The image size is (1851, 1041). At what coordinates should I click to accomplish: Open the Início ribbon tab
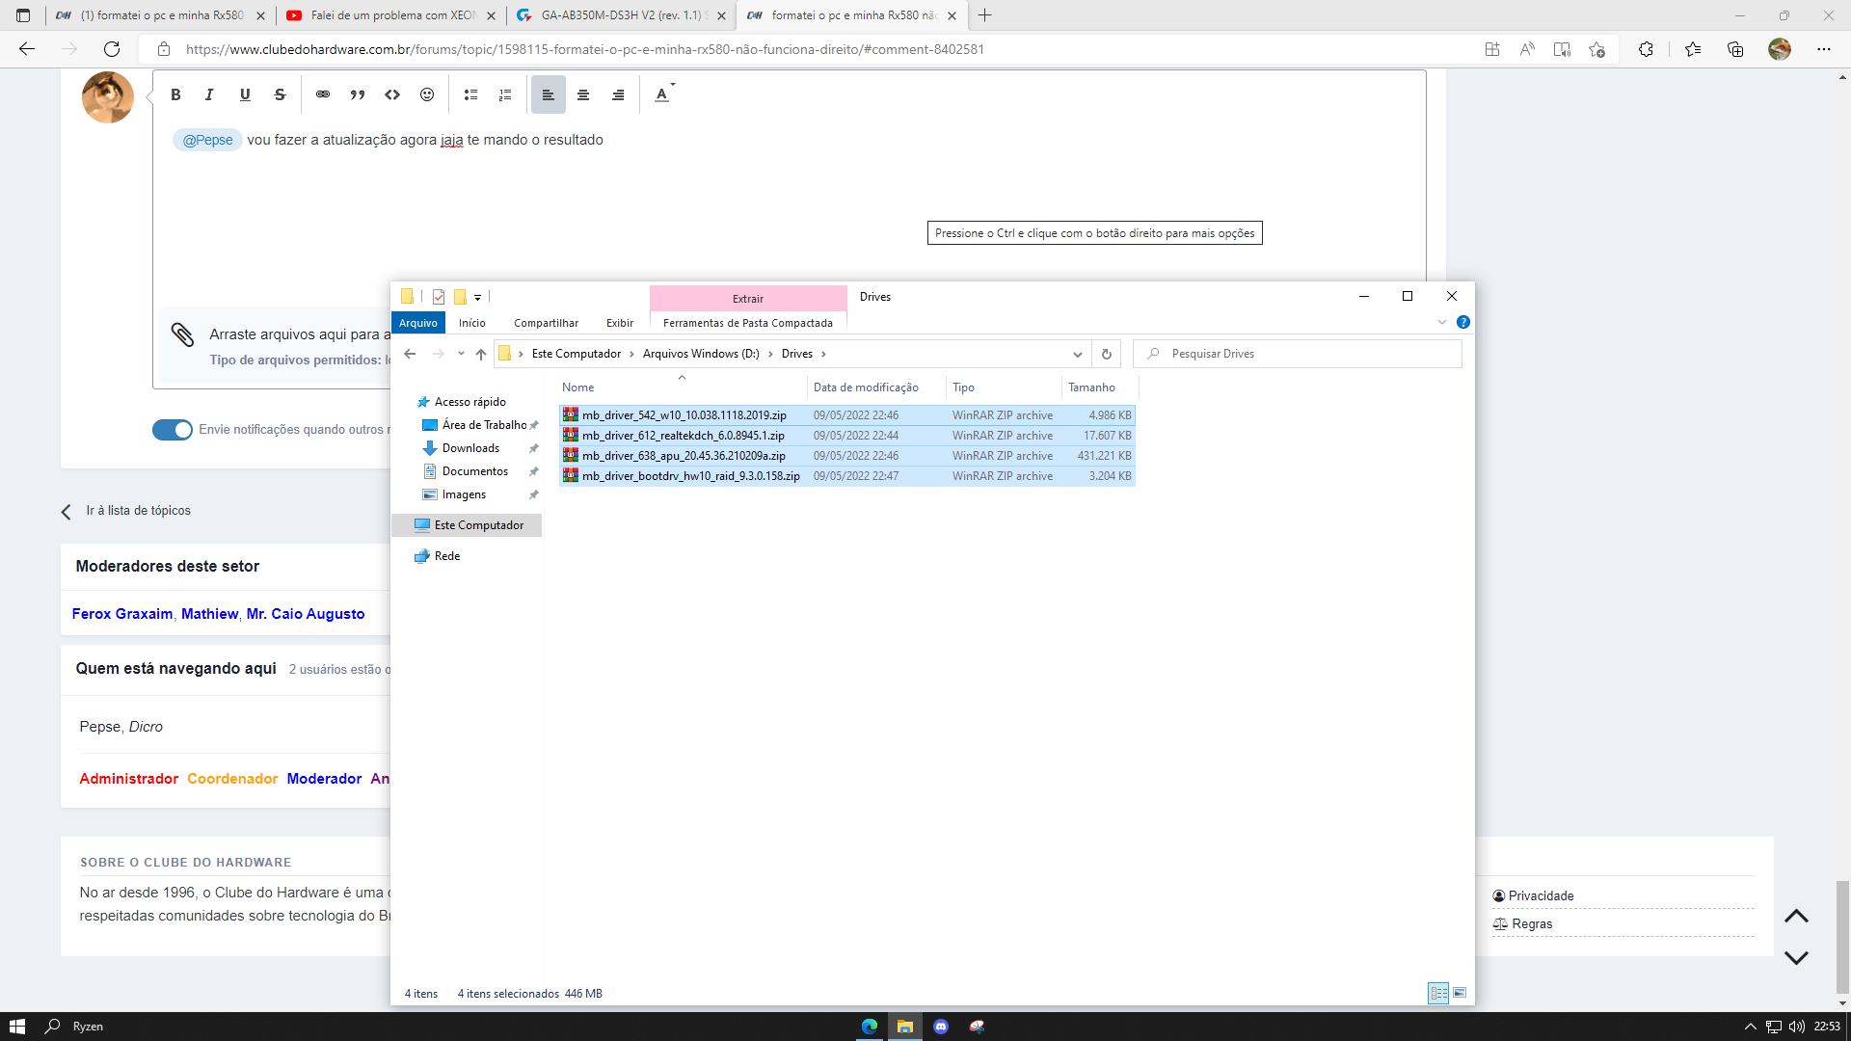(472, 323)
